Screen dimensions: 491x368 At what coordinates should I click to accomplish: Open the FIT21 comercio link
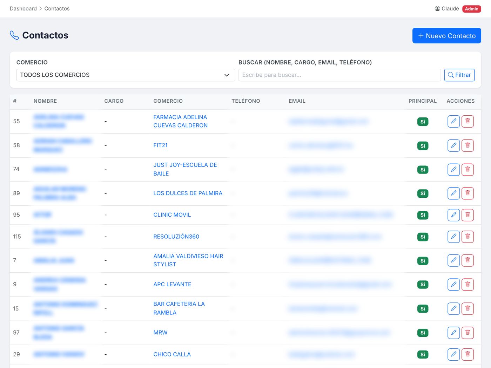pos(160,145)
